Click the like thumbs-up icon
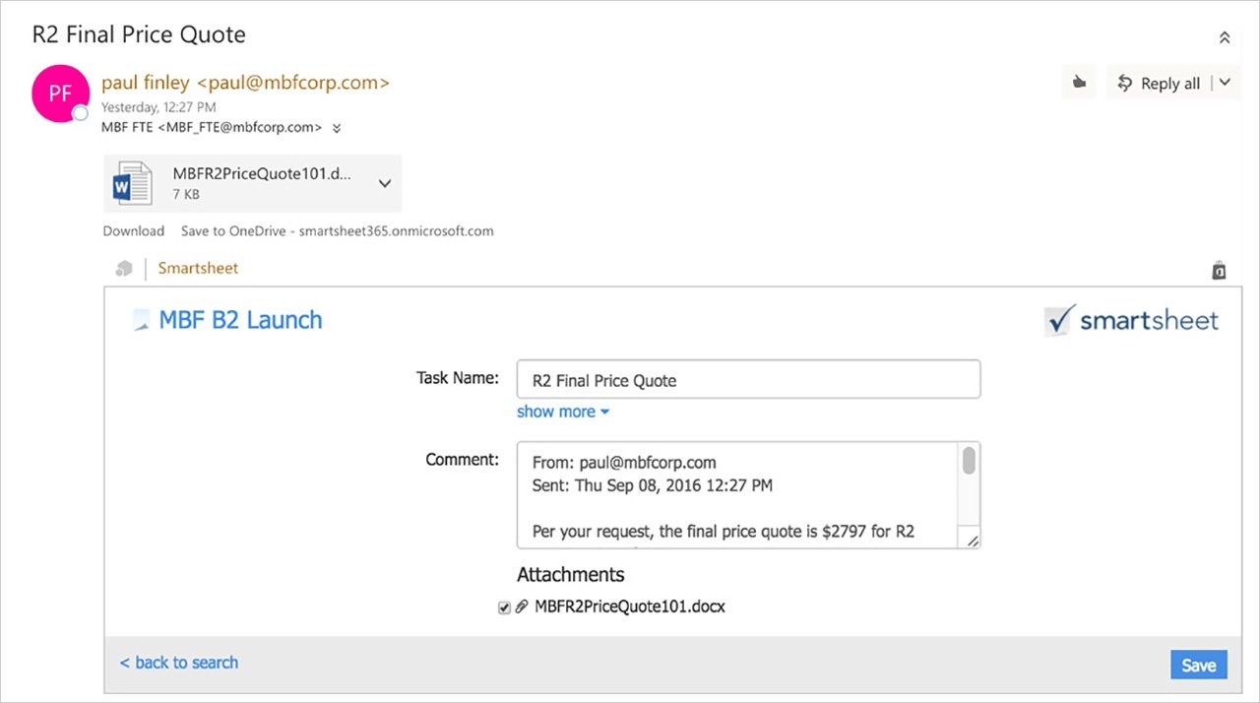 pos(1079,84)
